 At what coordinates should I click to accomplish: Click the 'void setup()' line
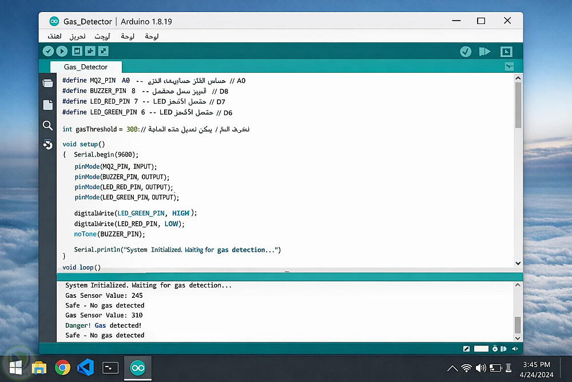[x=84, y=144]
